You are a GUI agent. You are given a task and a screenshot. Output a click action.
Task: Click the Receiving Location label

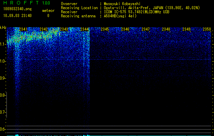tap(79, 8)
